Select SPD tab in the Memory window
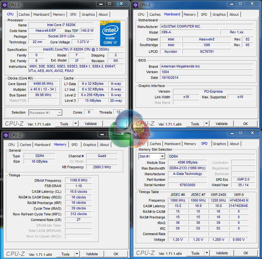The width and height of the screenshot is (262, 259). pos(74,145)
